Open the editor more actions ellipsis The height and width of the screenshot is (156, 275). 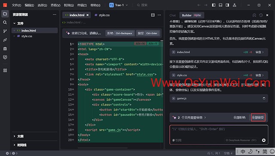[x=159, y=15]
